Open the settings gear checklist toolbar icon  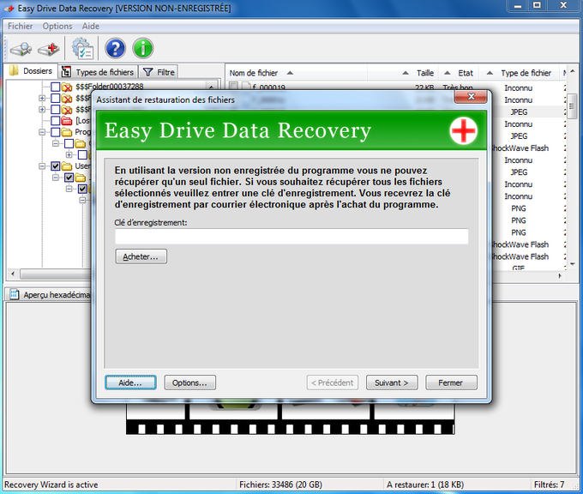[x=82, y=48]
